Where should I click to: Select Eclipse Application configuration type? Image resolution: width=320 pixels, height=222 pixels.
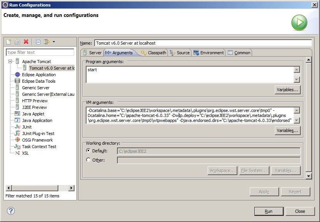tap(39, 75)
